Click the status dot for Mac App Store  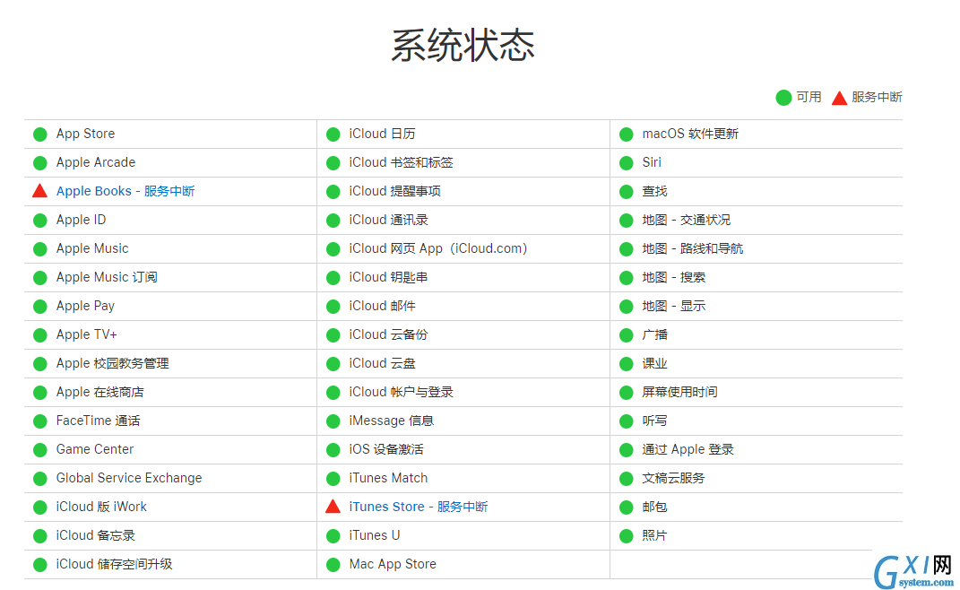coord(333,564)
